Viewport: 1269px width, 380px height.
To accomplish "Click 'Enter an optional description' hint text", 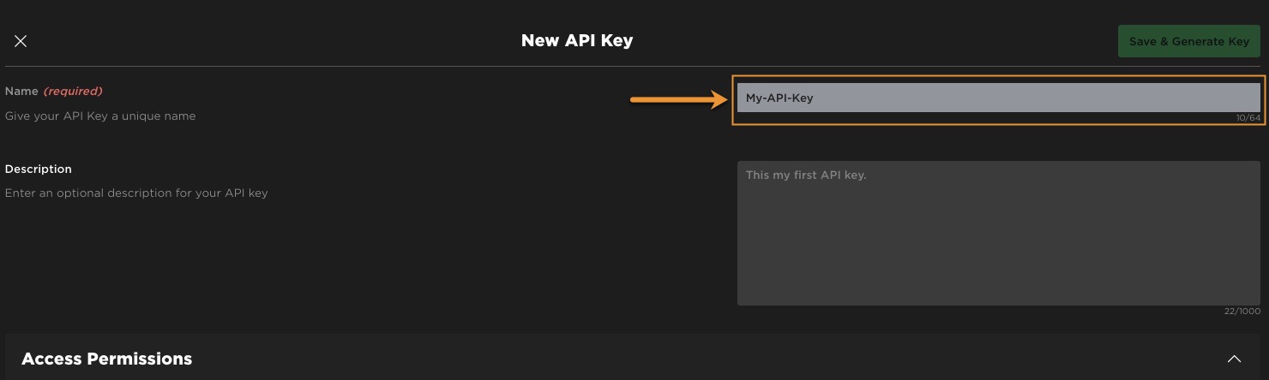I will [136, 193].
